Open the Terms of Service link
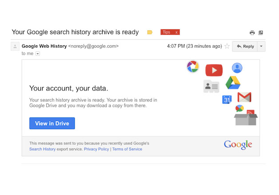The image size is (279, 195). [x=127, y=149]
